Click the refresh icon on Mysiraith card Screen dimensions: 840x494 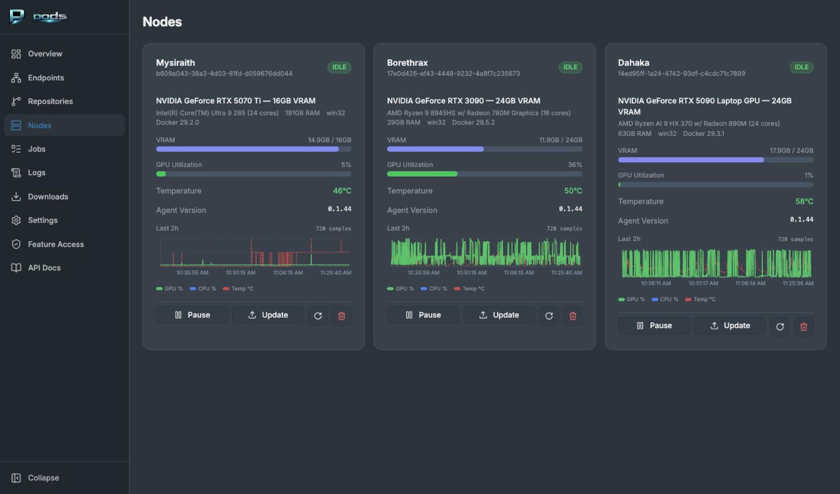tap(318, 316)
